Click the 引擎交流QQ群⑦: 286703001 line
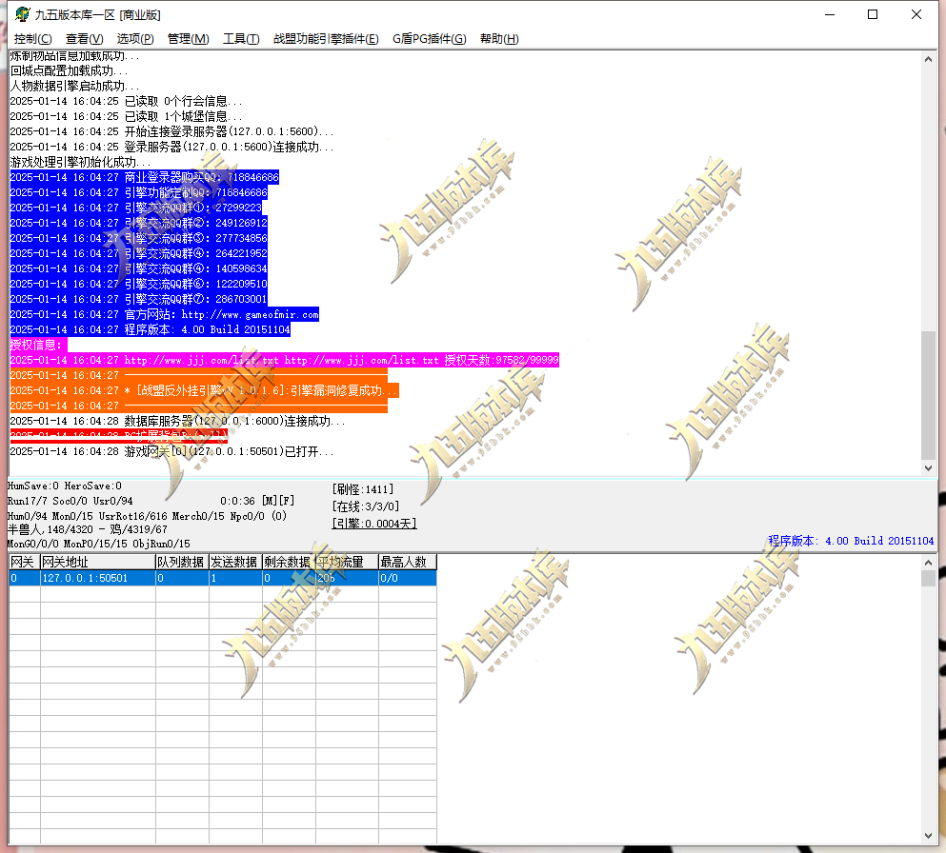This screenshot has width=946, height=853. (138, 299)
